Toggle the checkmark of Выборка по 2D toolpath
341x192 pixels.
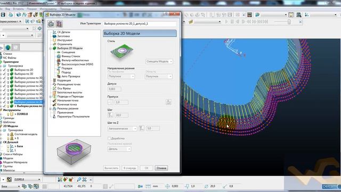4,70
